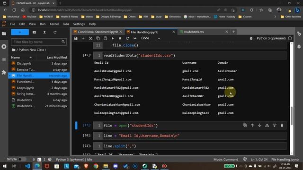Screen dimensions: 303x170
Task: Restart kernel and run all cells
Action: (x=135, y=38)
